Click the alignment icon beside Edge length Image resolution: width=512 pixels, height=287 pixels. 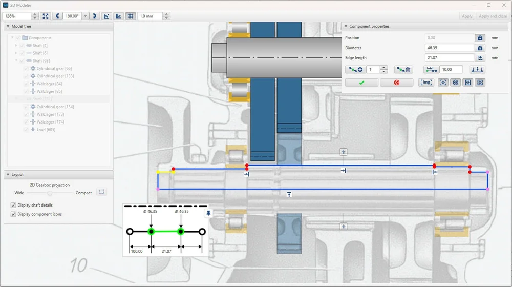point(480,58)
